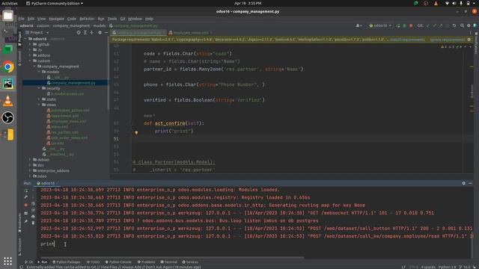Click the act_confirm method name in editor

[x=170, y=123]
